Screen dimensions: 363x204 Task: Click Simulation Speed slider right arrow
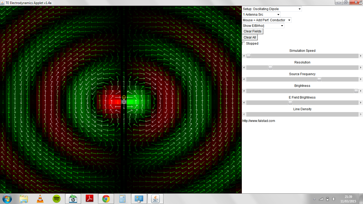click(x=361, y=56)
